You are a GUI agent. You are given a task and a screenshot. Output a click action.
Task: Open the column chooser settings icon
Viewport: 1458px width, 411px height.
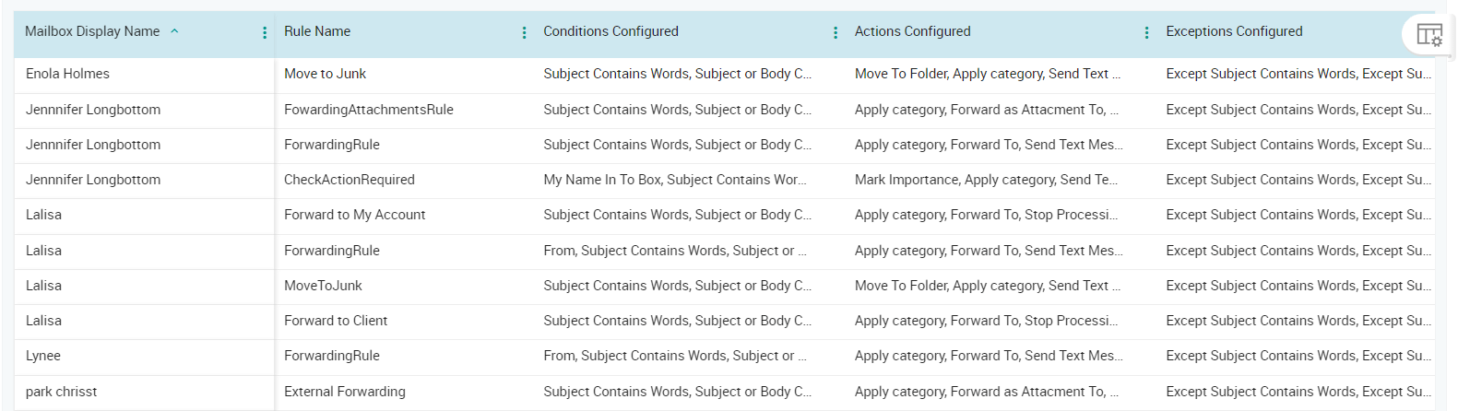coord(1428,35)
